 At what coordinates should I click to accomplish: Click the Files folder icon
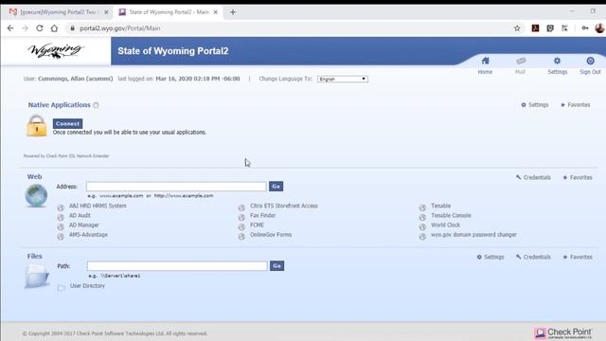point(37,276)
